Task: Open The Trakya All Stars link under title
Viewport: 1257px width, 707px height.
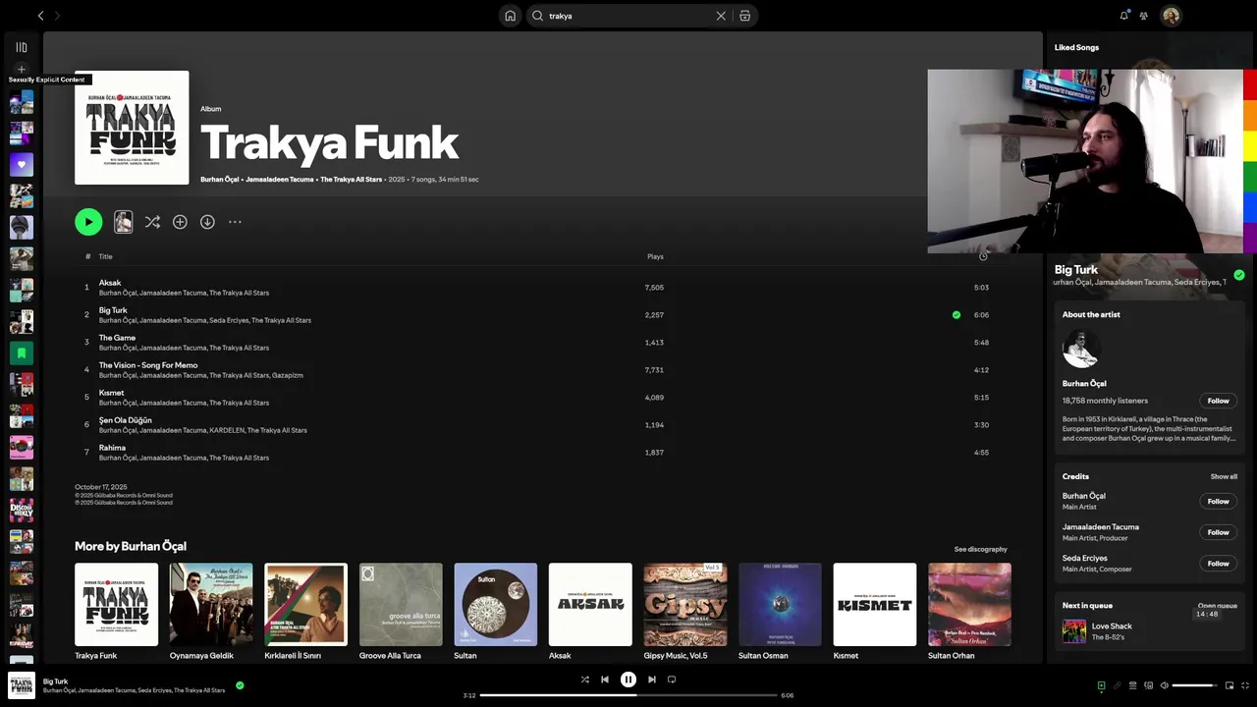Action: click(351, 180)
